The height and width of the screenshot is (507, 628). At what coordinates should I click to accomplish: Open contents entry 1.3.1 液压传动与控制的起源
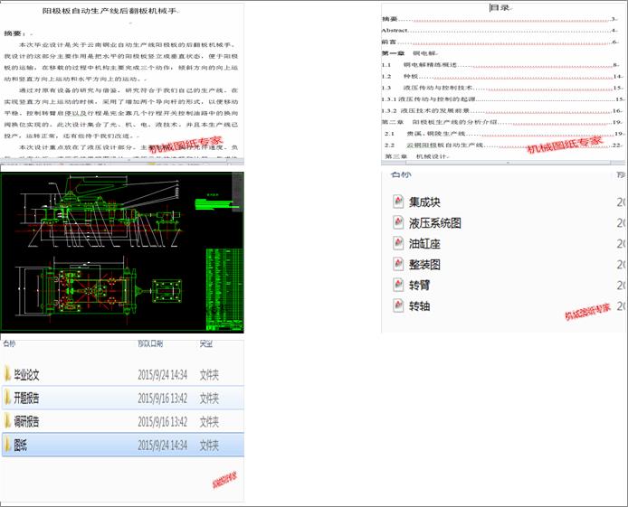click(x=502, y=99)
